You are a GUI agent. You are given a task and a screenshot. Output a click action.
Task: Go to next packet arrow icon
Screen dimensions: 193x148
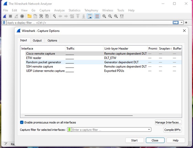(x=66, y=16)
